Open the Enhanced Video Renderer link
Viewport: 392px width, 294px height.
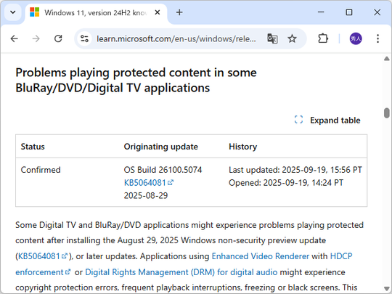(261, 256)
